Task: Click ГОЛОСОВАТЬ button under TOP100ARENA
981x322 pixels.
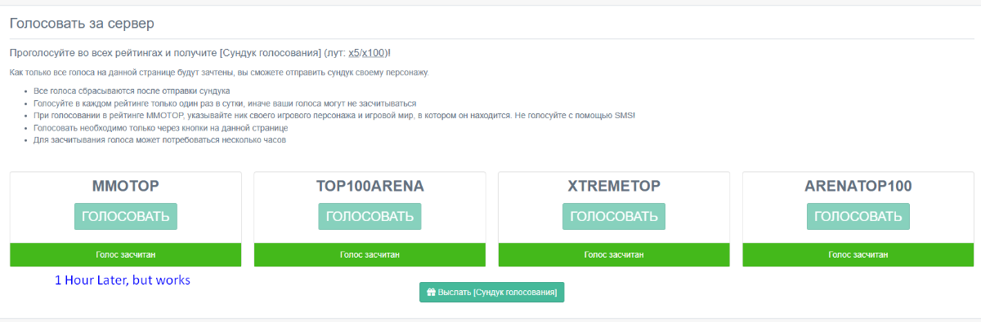Action: pos(370,216)
